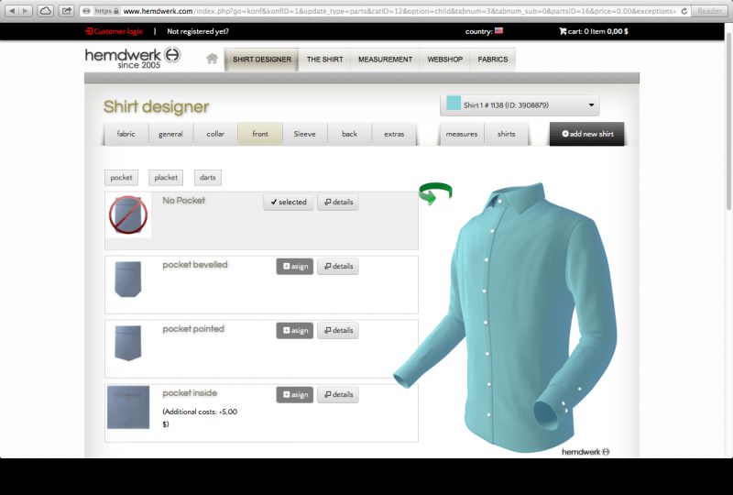Viewport: 733px width, 495px height.
Task: Click Shirt designer heading
Action: 156,106
